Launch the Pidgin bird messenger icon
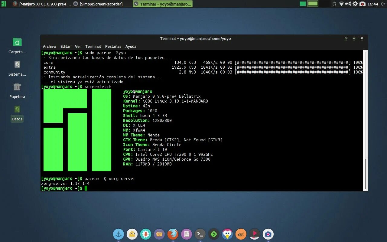387x242 pixels. pos(227,234)
